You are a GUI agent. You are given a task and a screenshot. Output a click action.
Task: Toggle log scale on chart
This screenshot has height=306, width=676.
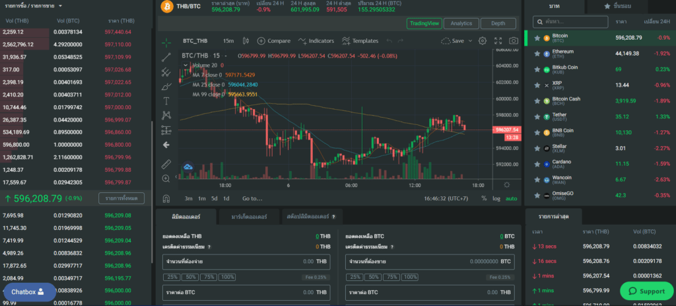point(496,198)
